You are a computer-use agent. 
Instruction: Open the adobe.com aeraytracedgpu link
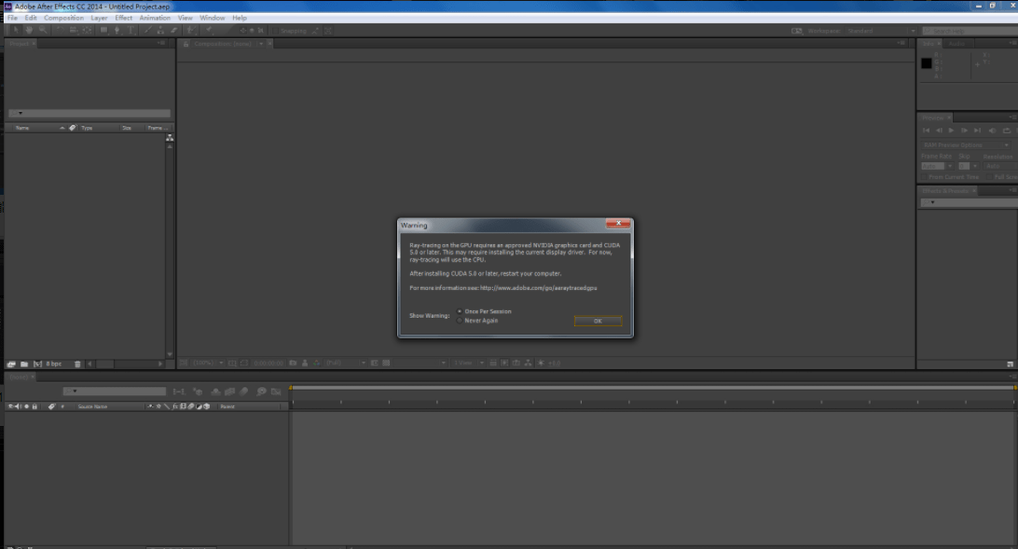[538, 287]
